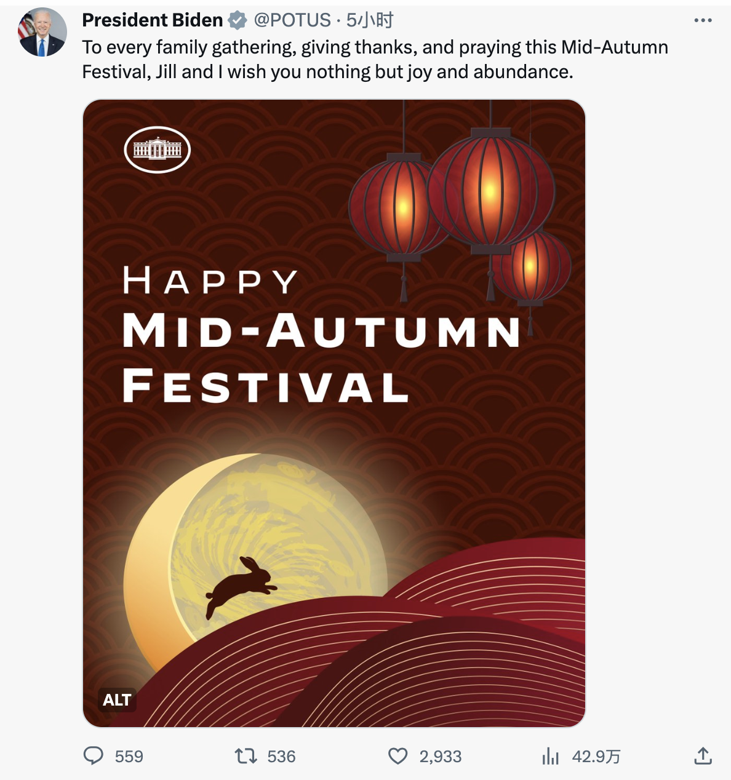Viewport: 731px width, 780px height.
Task: Open the views bar chart icon
Action: pos(550,756)
